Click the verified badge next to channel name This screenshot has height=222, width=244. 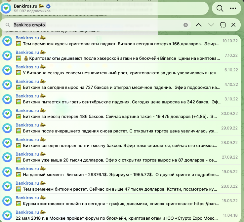tap(48, 6)
